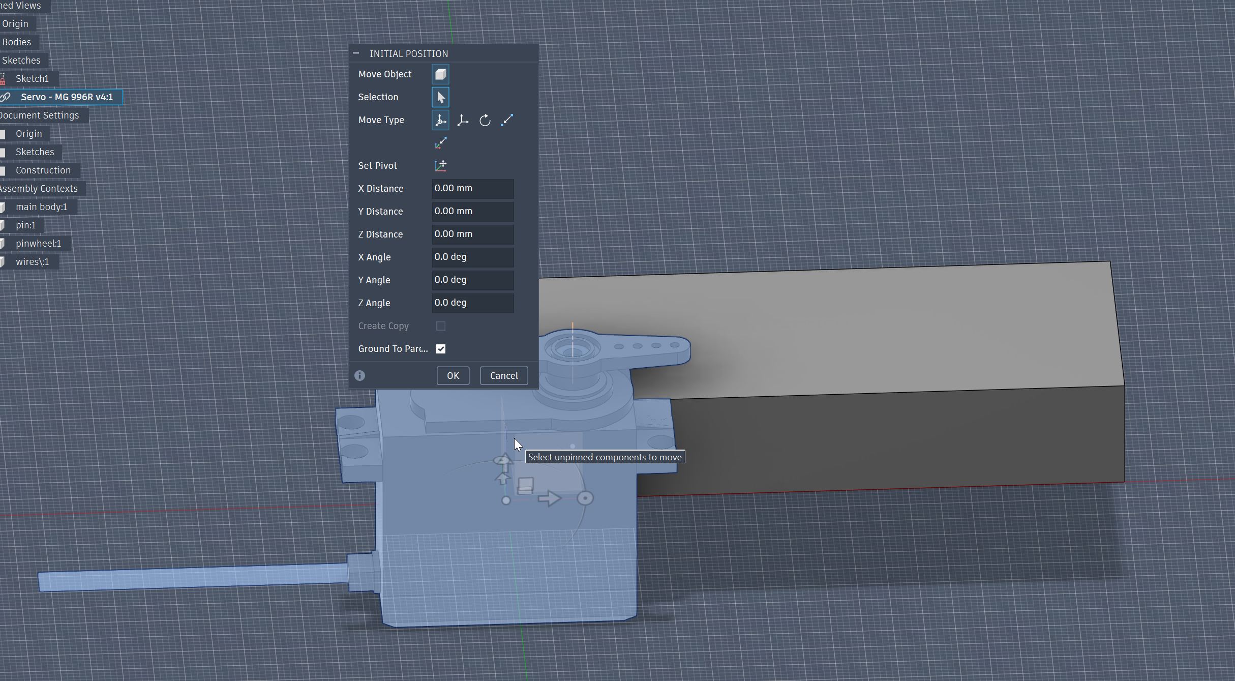This screenshot has width=1235, height=681.
Task: Click the info icon in the dialog
Action: coord(360,375)
